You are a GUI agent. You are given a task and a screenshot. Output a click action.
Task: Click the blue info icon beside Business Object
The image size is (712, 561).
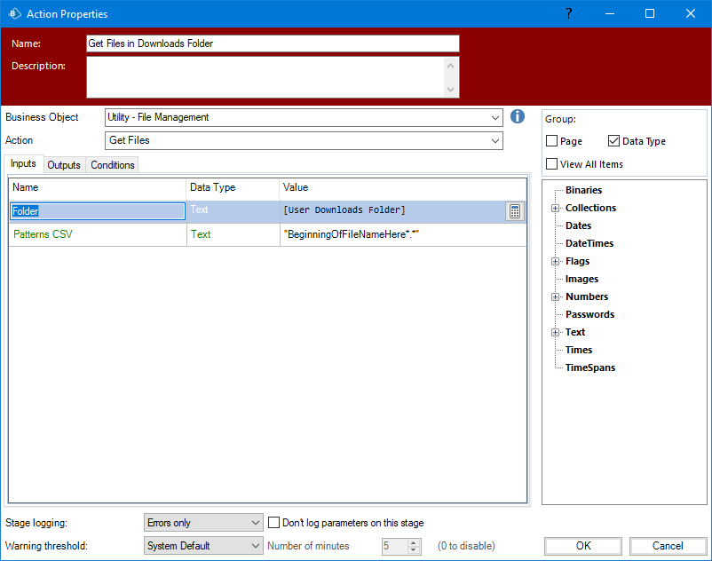coord(518,117)
